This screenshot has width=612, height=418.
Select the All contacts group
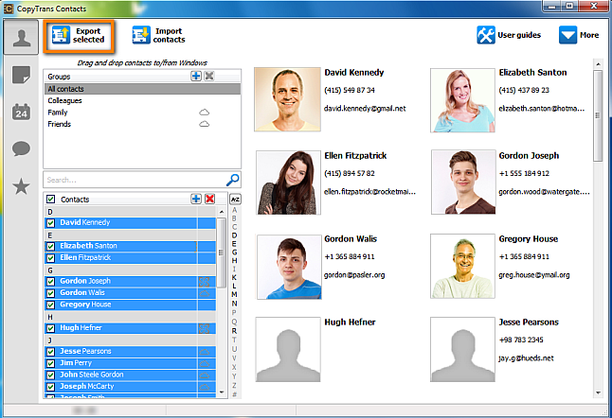[142, 89]
